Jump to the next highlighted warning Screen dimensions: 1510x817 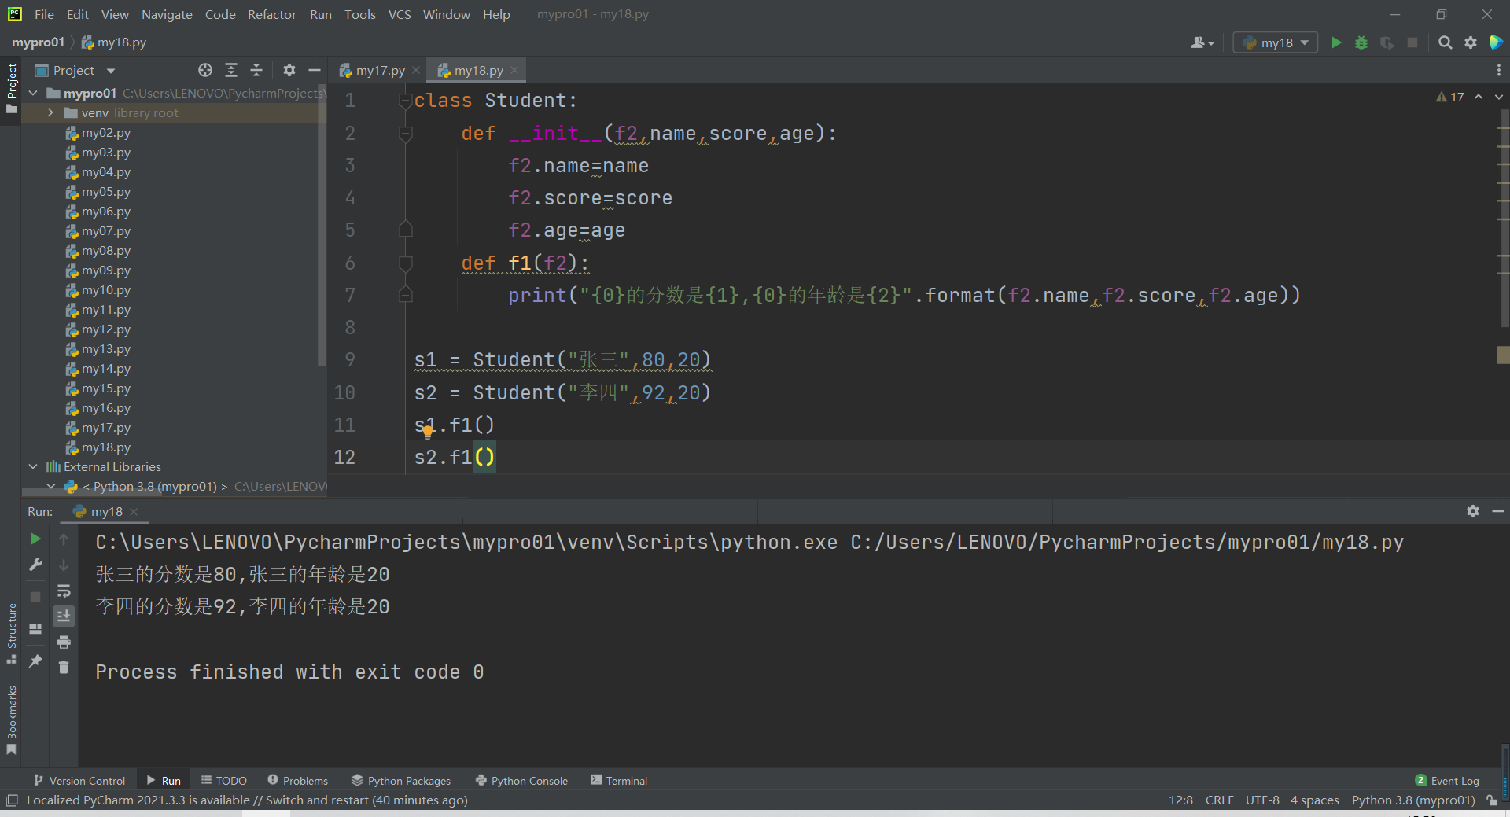coord(1498,97)
